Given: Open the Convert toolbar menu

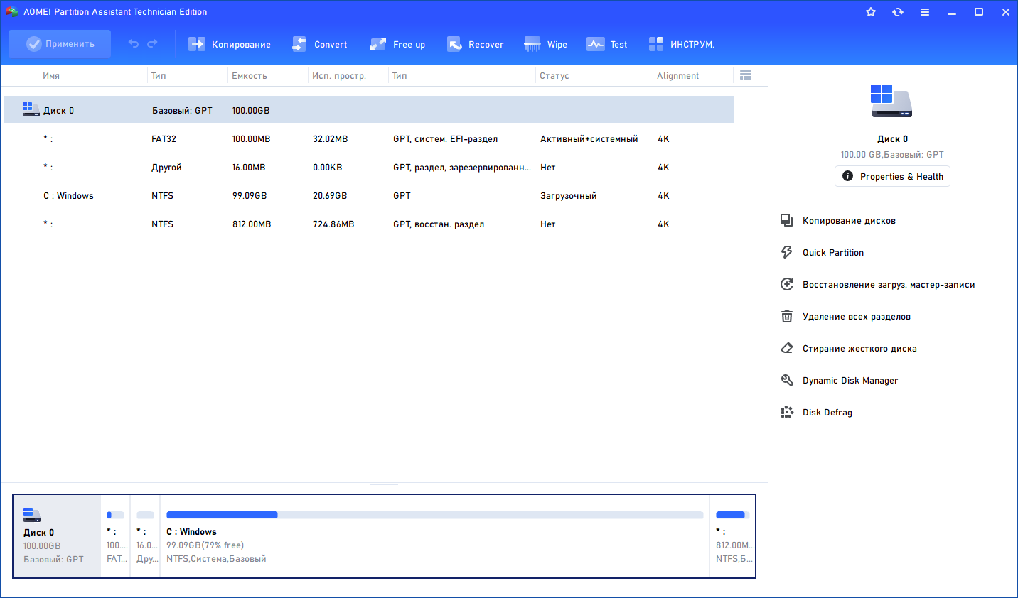Looking at the screenshot, I should (x=320, y=44).
